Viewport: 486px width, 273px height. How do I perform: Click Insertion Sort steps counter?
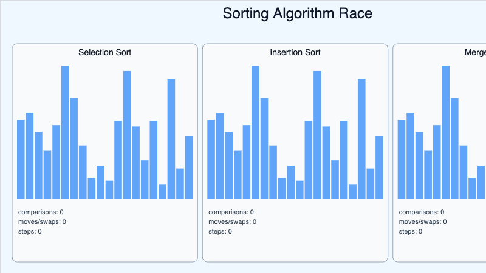pyautogui.click(x=220, y=232)
